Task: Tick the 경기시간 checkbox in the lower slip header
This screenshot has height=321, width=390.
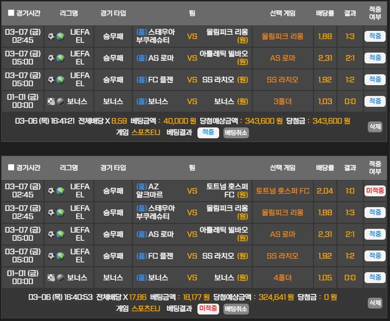Action: (x=11, y=168)
